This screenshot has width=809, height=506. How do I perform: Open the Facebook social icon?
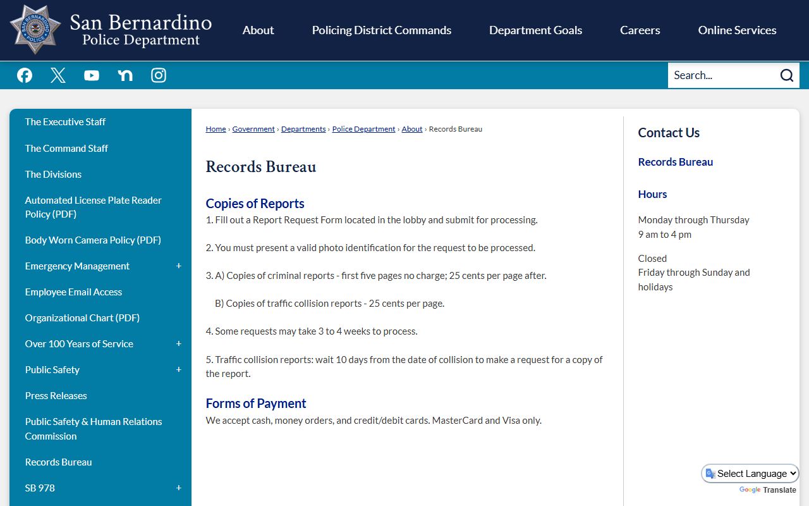tap(25, 75)
